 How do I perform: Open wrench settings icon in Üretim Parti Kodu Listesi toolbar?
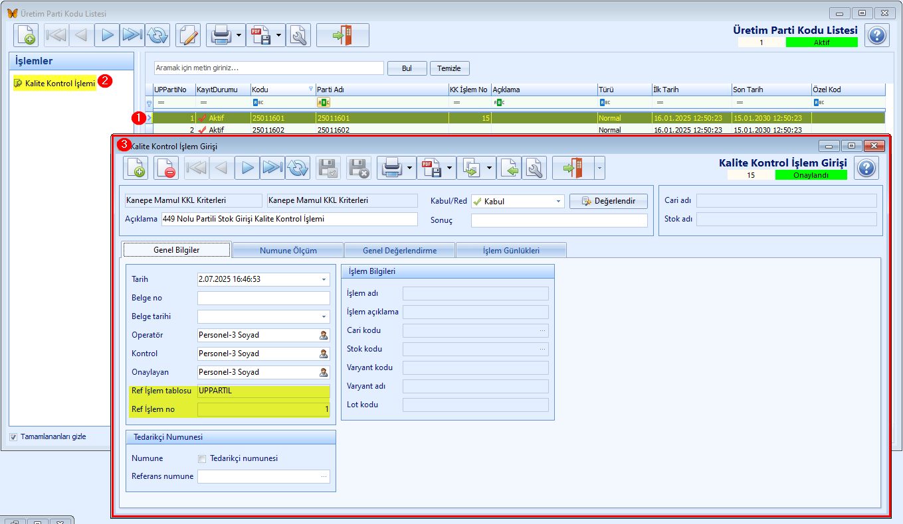[x=298, y=35]
